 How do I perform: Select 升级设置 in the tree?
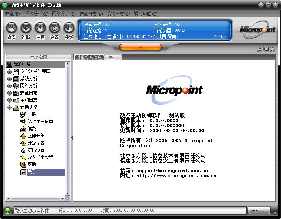[x=36, y=143]
